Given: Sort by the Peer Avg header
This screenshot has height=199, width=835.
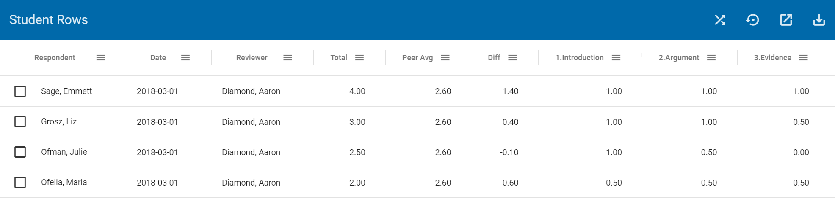Looking at the screenshot, I should point(417,58).
